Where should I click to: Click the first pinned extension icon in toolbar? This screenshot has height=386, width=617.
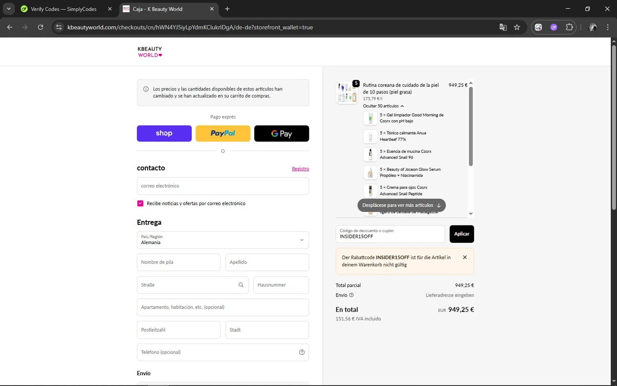pos(538,27)
